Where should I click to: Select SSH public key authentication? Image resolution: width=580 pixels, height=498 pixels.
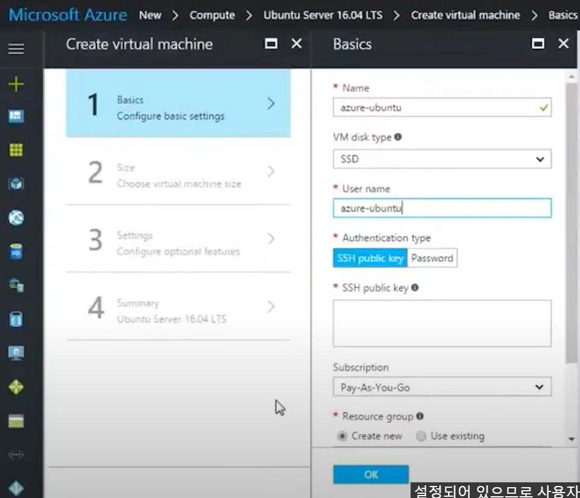click(370, 258)
